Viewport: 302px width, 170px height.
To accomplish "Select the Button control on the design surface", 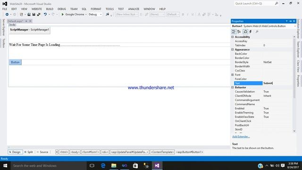I will pos(15,62).
